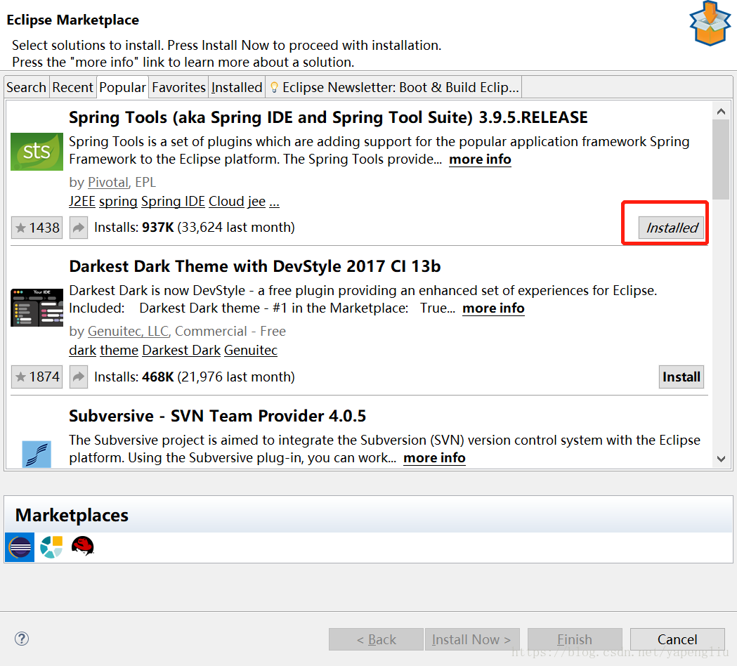Click the Subversive SVN plugin logo
This screenshot has width=737, height=666.
[37, 454]
